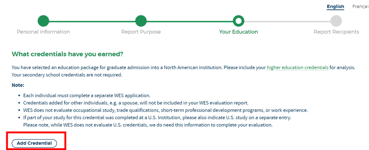
Task: Click progress line between Personal Information and Report Purpose
Action: click(92, 21)
